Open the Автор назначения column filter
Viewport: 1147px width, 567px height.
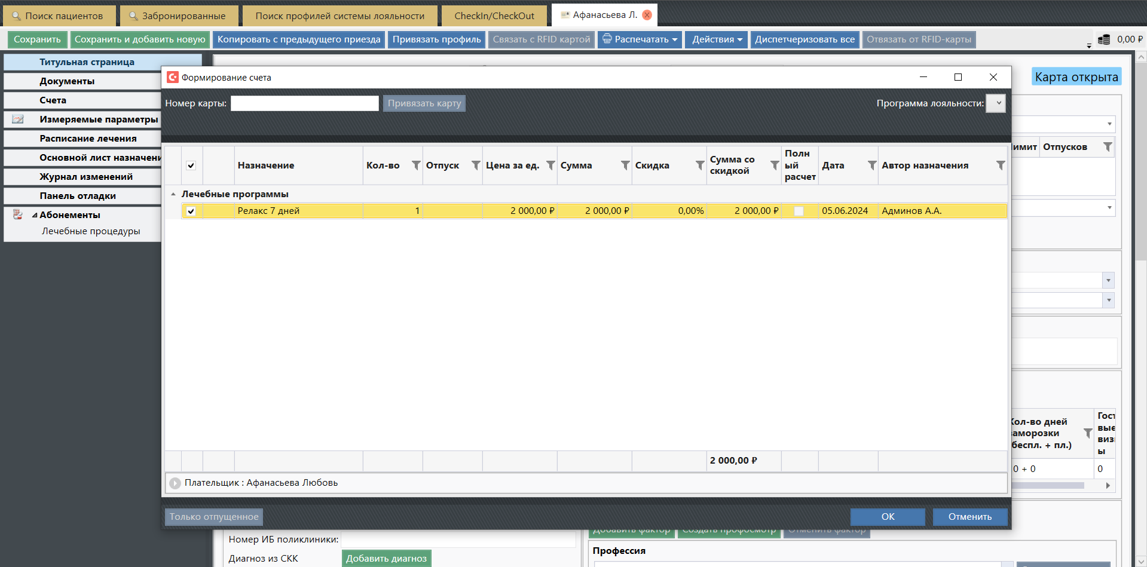point(1000,165)
